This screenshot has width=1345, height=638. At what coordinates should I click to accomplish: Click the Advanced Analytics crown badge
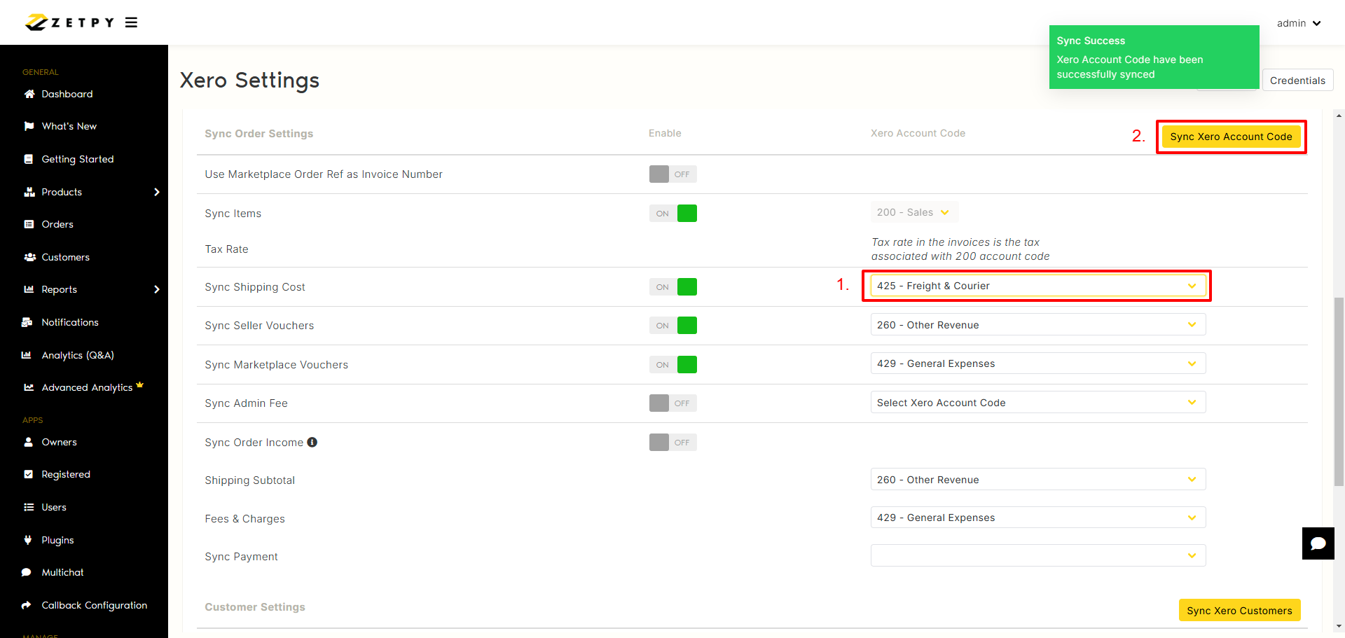pyautogui.click(x=140, y=384)
